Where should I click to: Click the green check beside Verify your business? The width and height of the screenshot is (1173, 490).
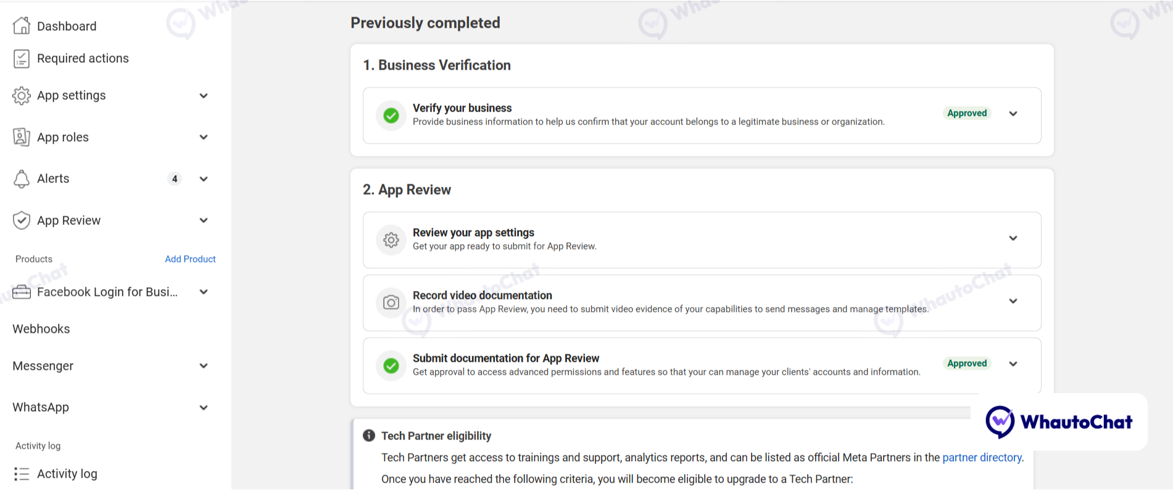(x=391, y=115)
